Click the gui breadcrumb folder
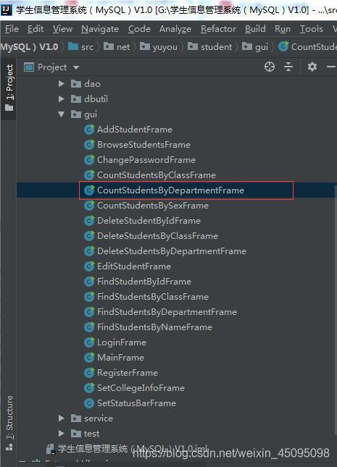This screenshot has width=337, height=467. 255,47
